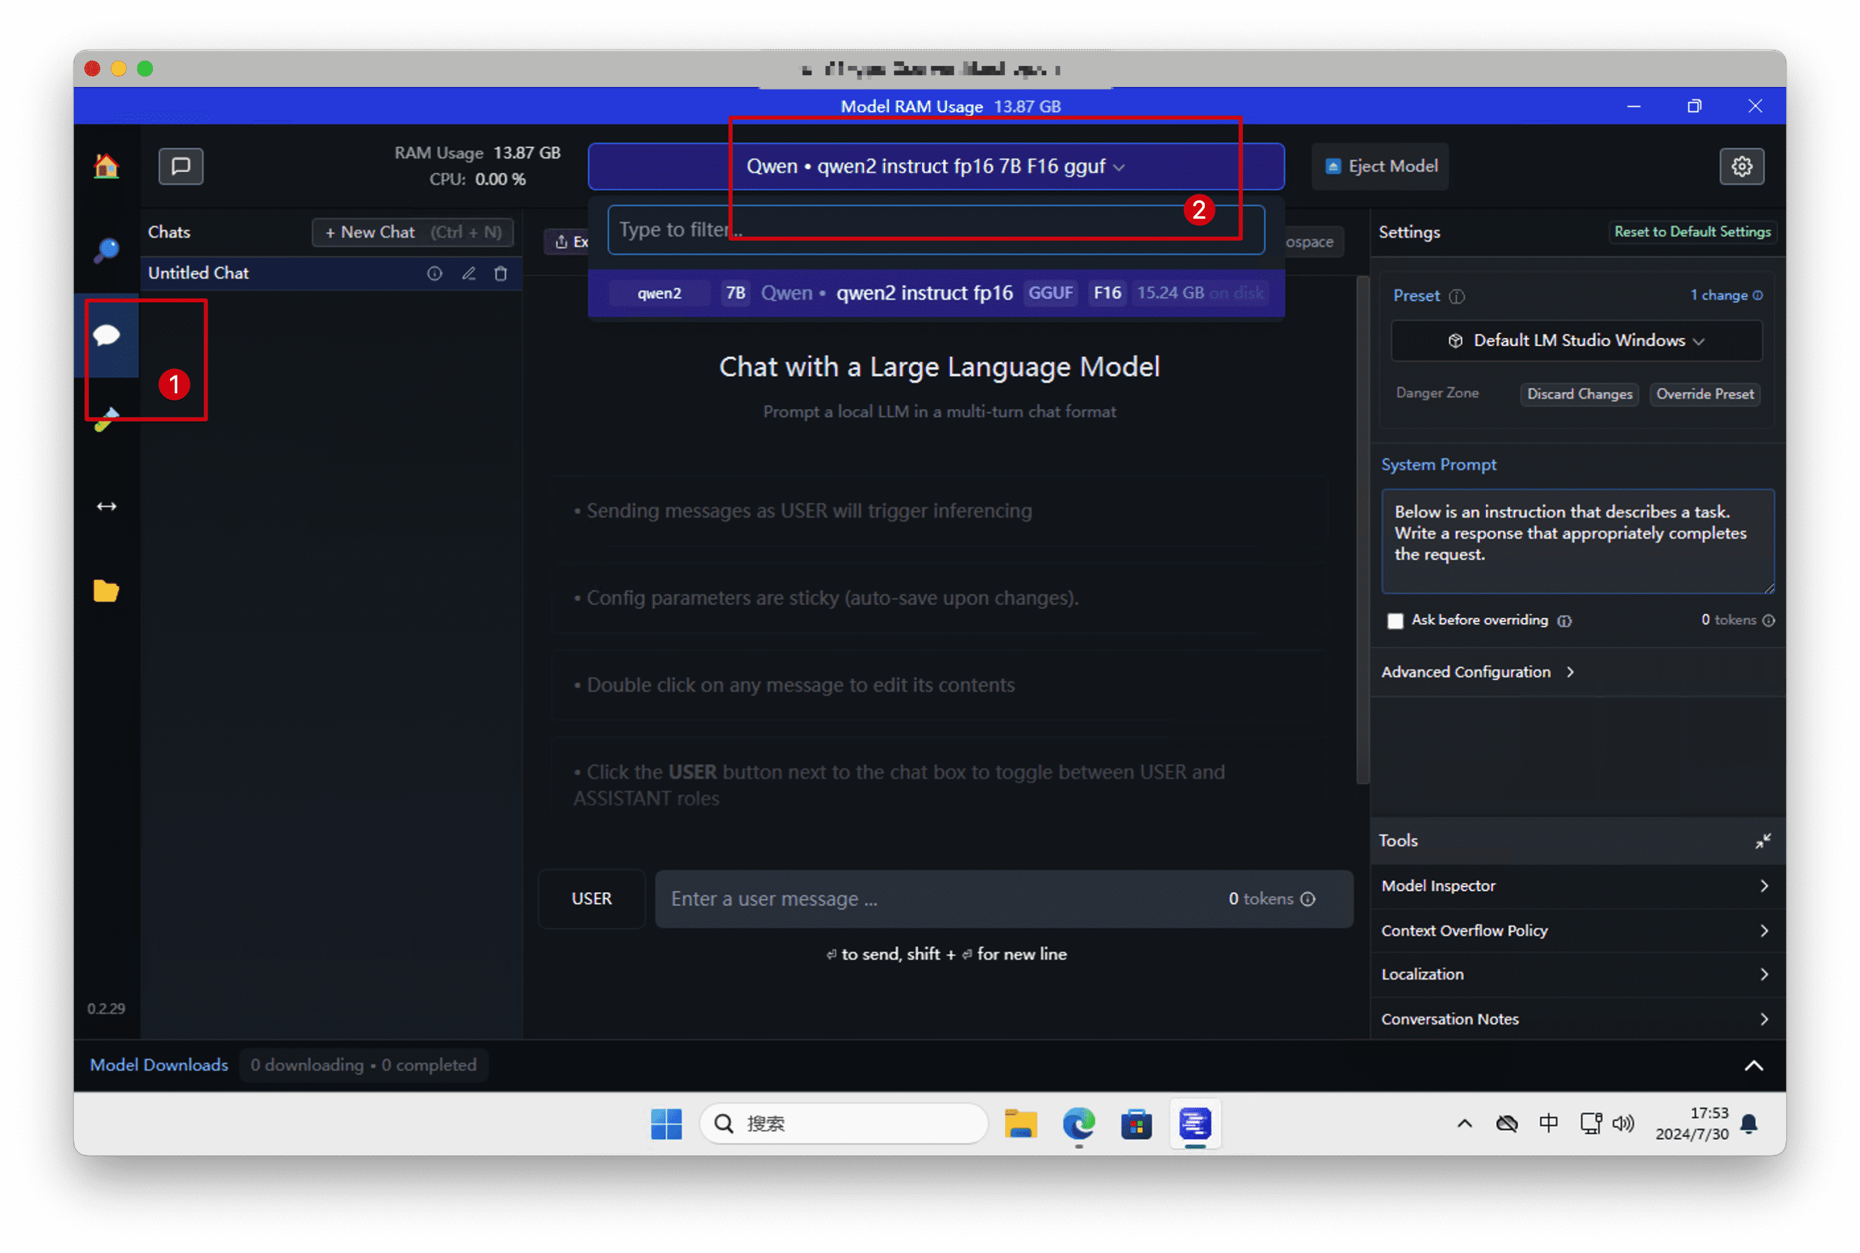
Task: Click the OneDrive cloud tray icon
Action: point(1505,1123)
